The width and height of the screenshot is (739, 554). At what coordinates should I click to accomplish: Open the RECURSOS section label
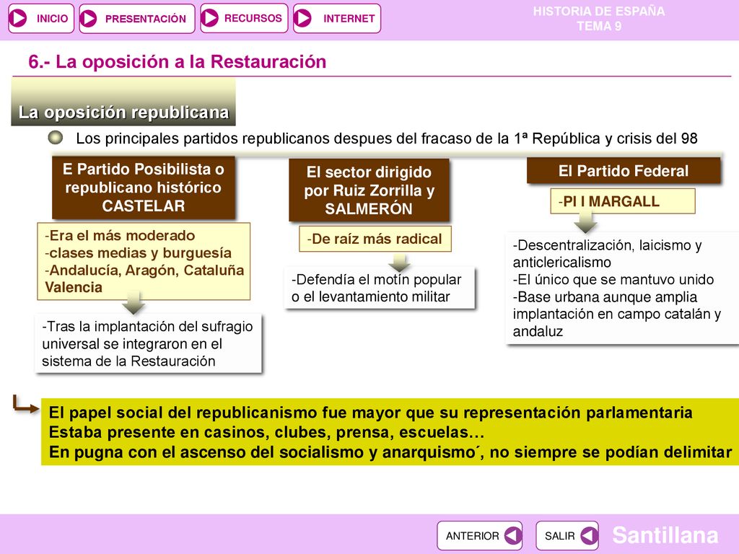tap(253, 18)
